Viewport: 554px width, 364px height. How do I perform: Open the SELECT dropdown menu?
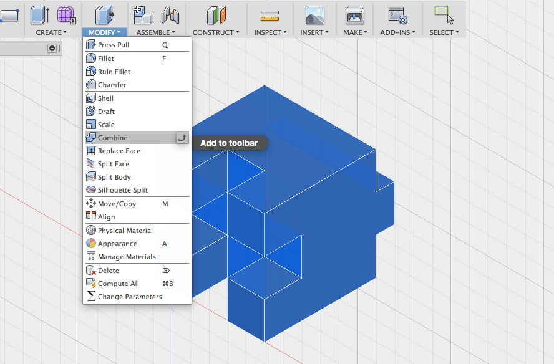(x=444, y=32)
